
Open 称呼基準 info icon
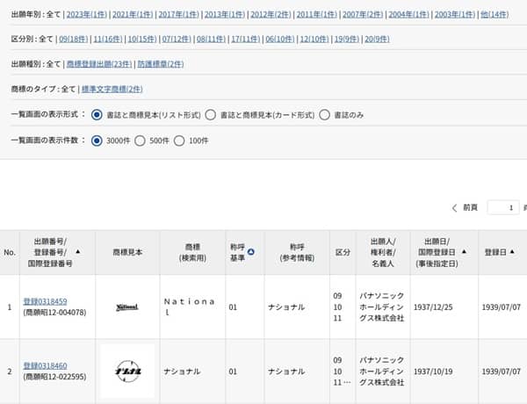point(250,251)
